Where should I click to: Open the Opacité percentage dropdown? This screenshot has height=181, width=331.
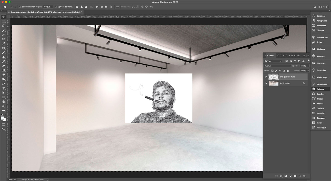click(x=308, y=66)
